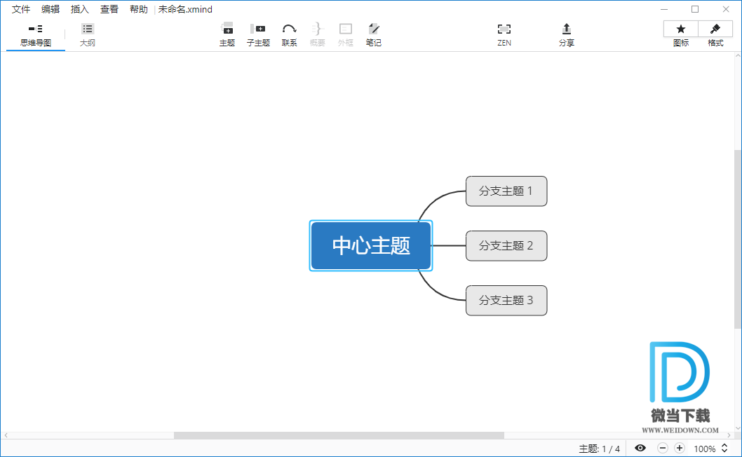Switch to the 思维导图 view tab

click(x=36, y=36)
